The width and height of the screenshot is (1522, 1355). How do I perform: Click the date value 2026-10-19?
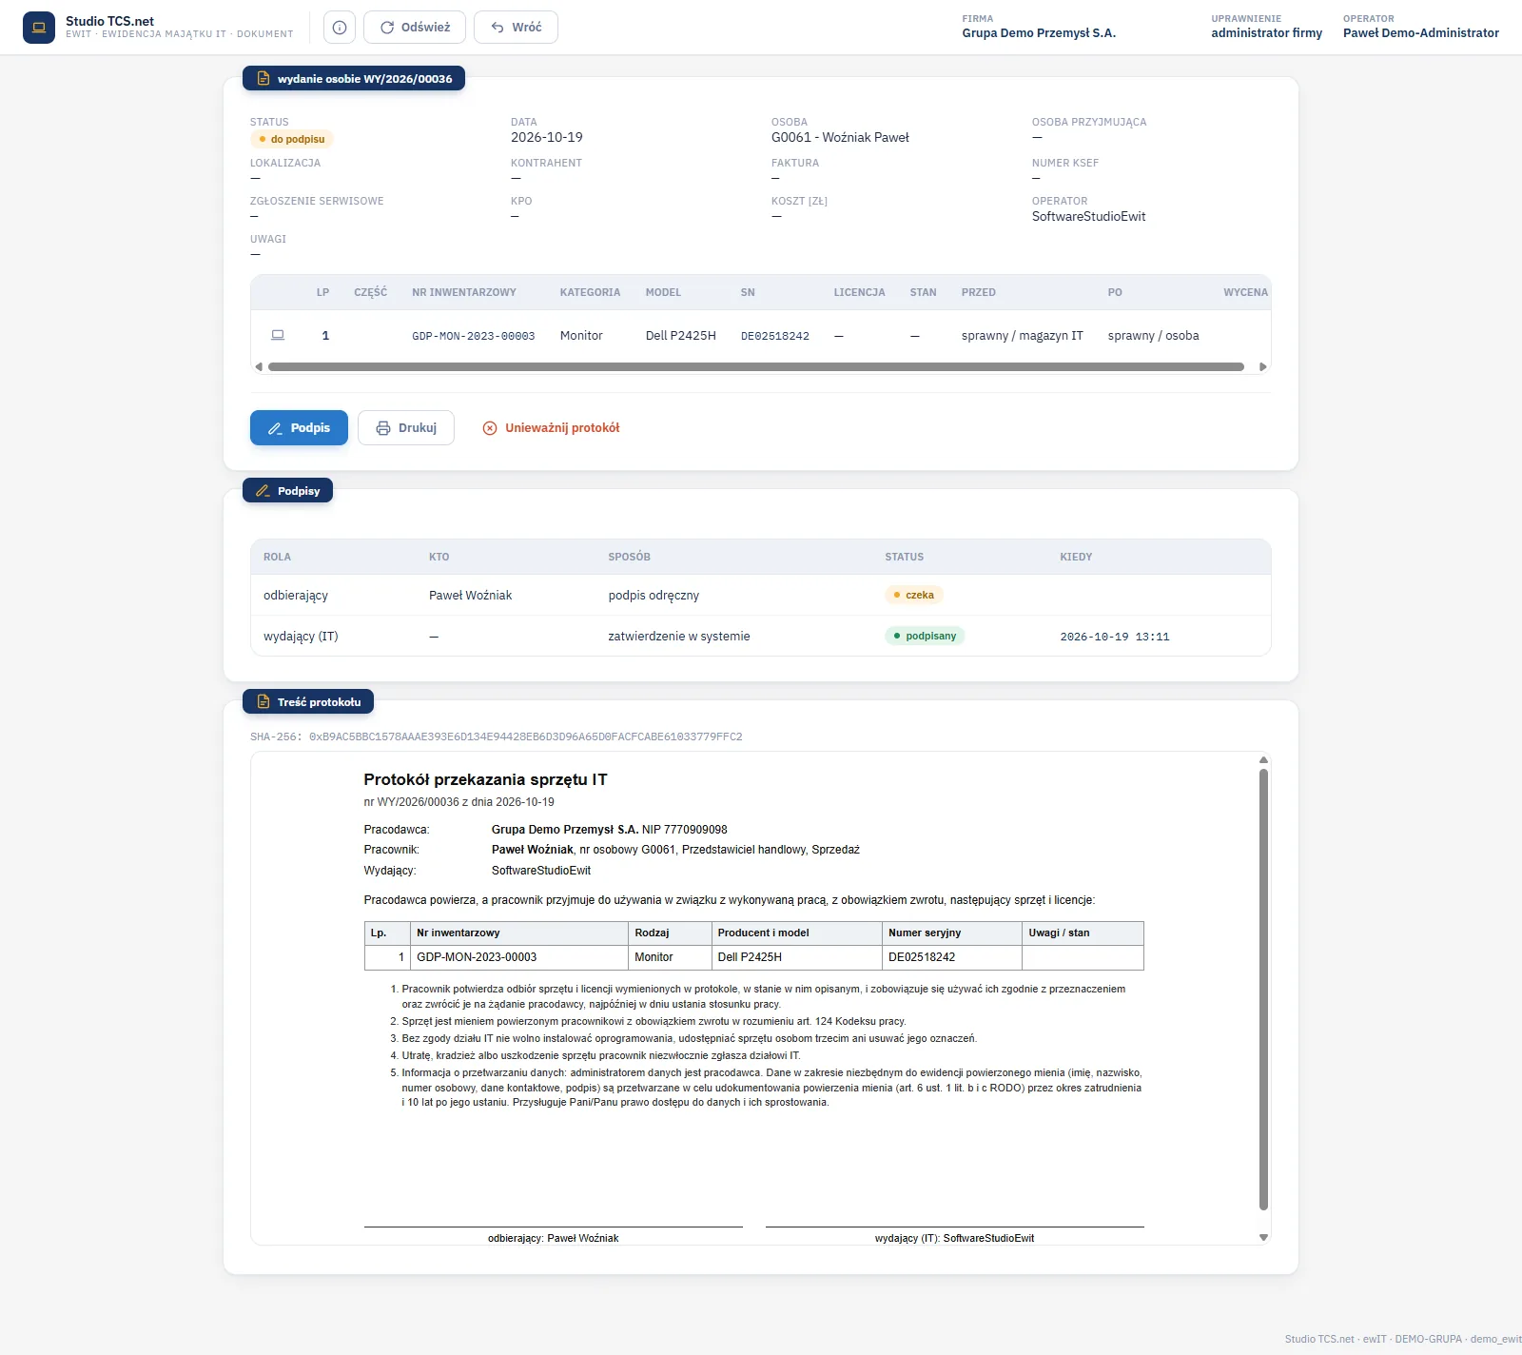tap(547, 137)
